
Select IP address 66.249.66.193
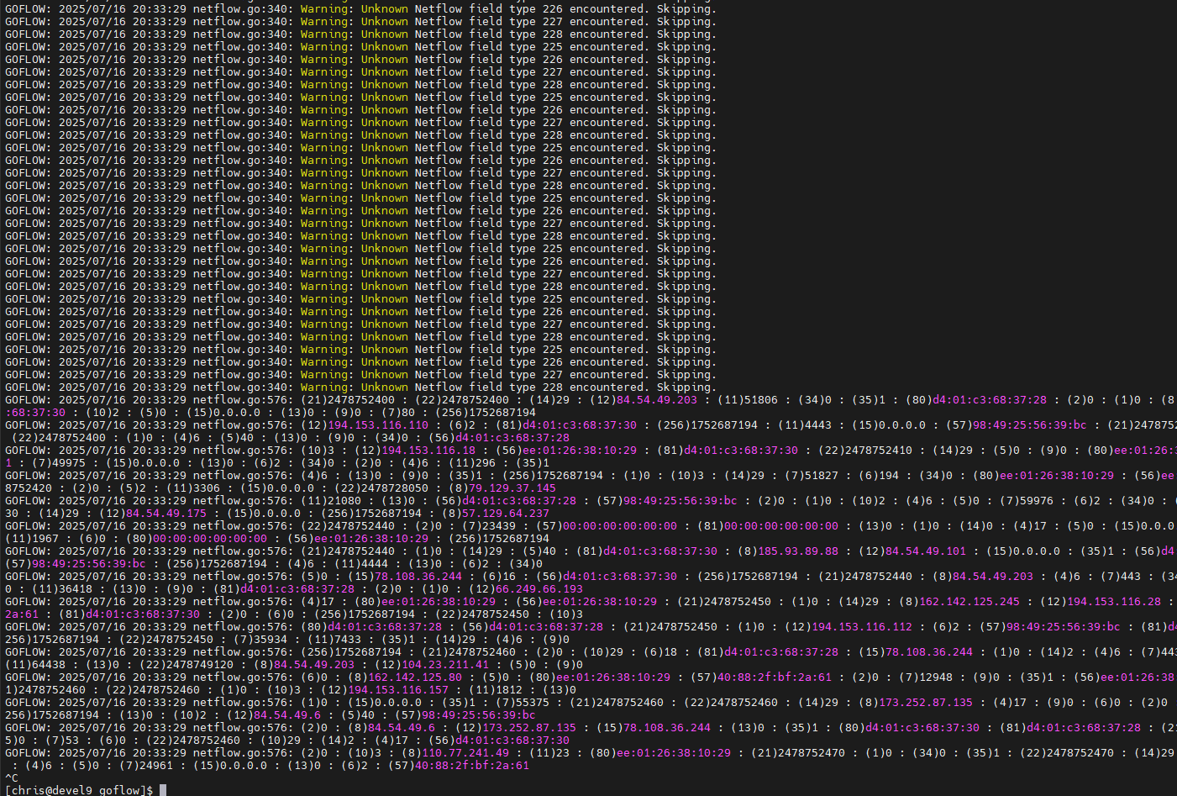point(539,589)
